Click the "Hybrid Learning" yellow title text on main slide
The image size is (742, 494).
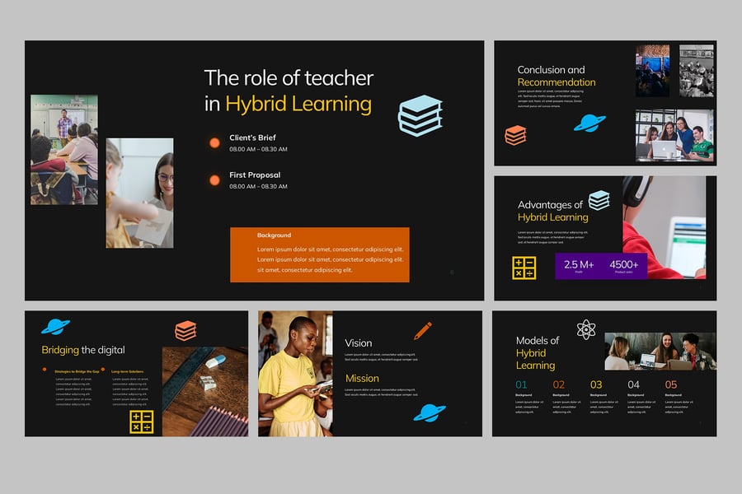coord(298,105)
